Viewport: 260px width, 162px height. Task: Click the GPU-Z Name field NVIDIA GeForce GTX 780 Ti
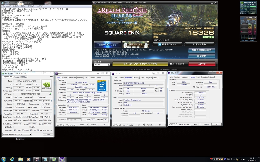pyautogui.click(x=27, y=81)
